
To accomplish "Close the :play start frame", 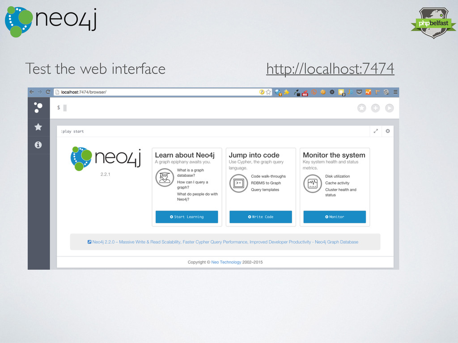I will (x=388, y=131).
